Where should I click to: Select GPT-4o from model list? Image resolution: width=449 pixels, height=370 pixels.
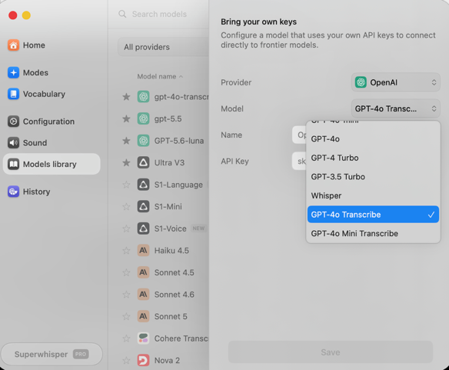(373, 139)
